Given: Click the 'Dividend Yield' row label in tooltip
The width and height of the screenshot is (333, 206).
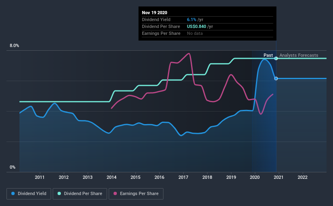Looking at the screenshot, I should click(156, 19).
